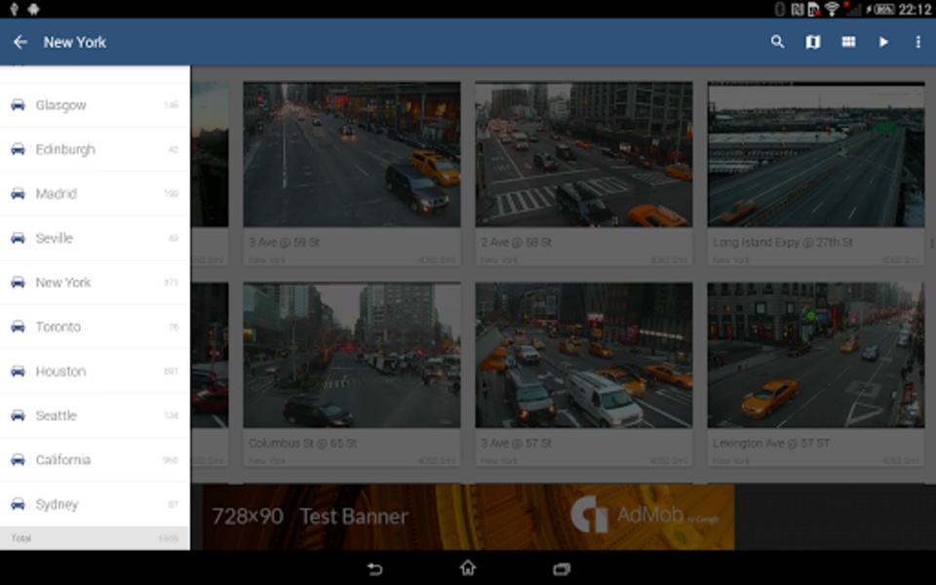Click the '2 Ave @ 58 St' caption
The height and width of the screenshot is (585, 936).
(x=517, y=243)
